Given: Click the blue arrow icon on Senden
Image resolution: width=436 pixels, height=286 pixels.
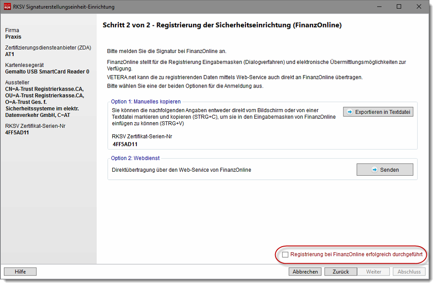Looking at the screenshot, I should click(x=374, y=169).
